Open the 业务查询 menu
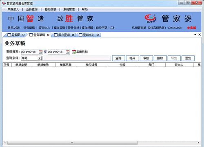 (32, 9)
